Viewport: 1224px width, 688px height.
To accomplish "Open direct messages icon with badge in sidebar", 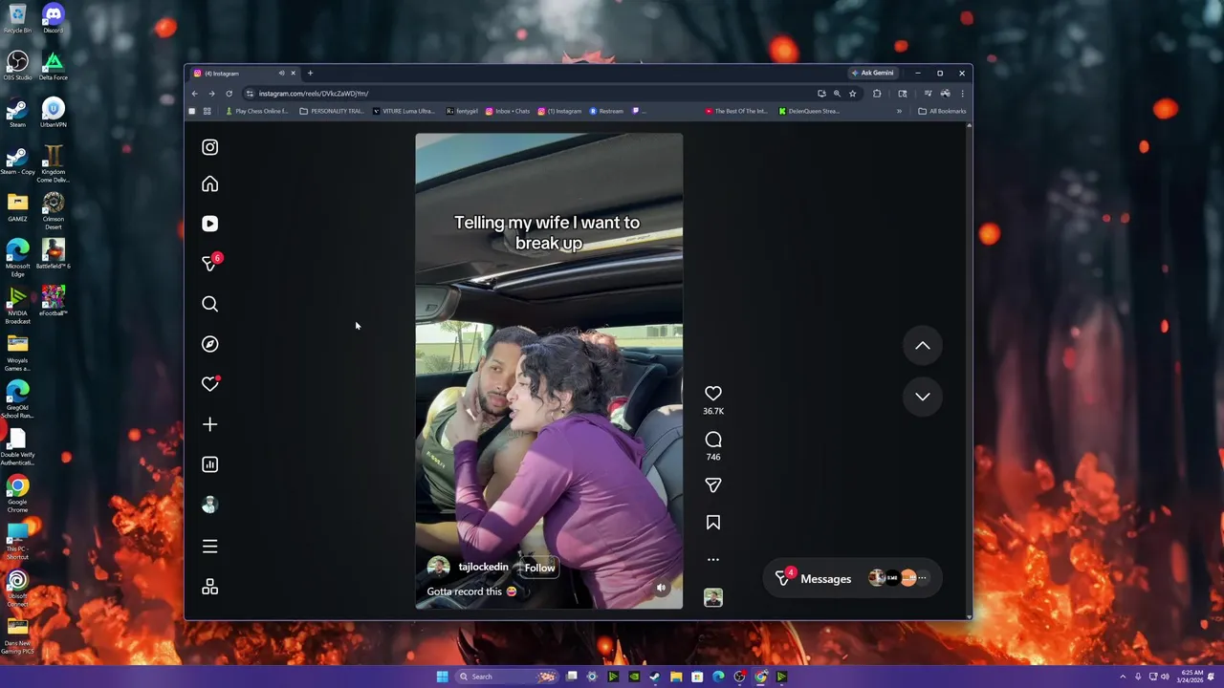I will coord(210,264).
